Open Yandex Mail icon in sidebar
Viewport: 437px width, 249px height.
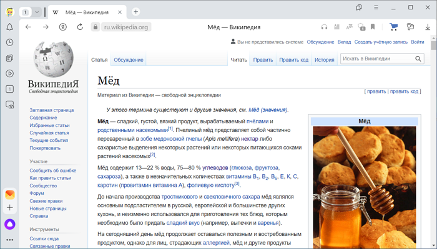[10, 194]
